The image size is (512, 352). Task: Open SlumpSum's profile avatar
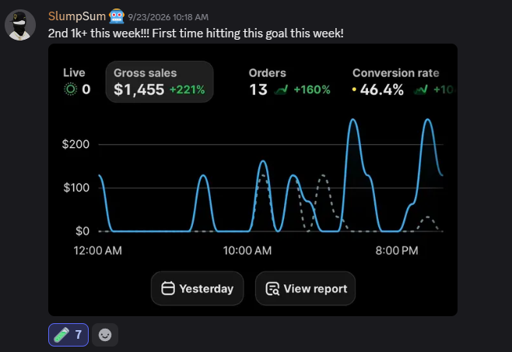[x=20, y=25]
